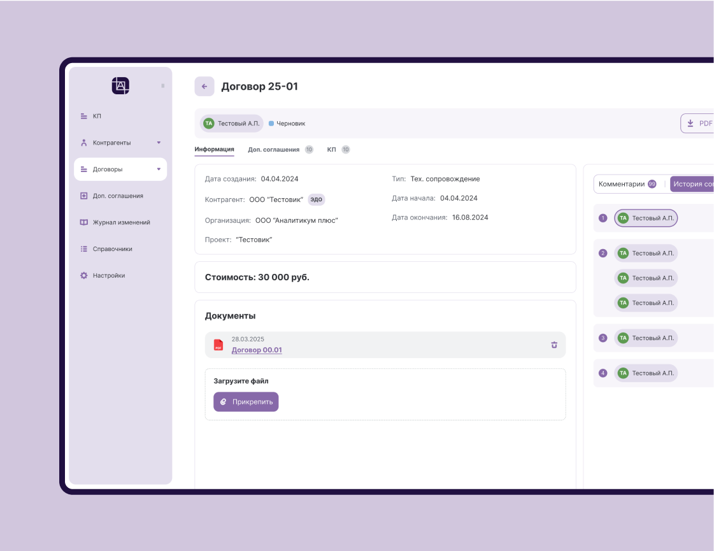Click step number 3 badge
The height and width of the screenshot is (551, 714).
click(603, 338)
